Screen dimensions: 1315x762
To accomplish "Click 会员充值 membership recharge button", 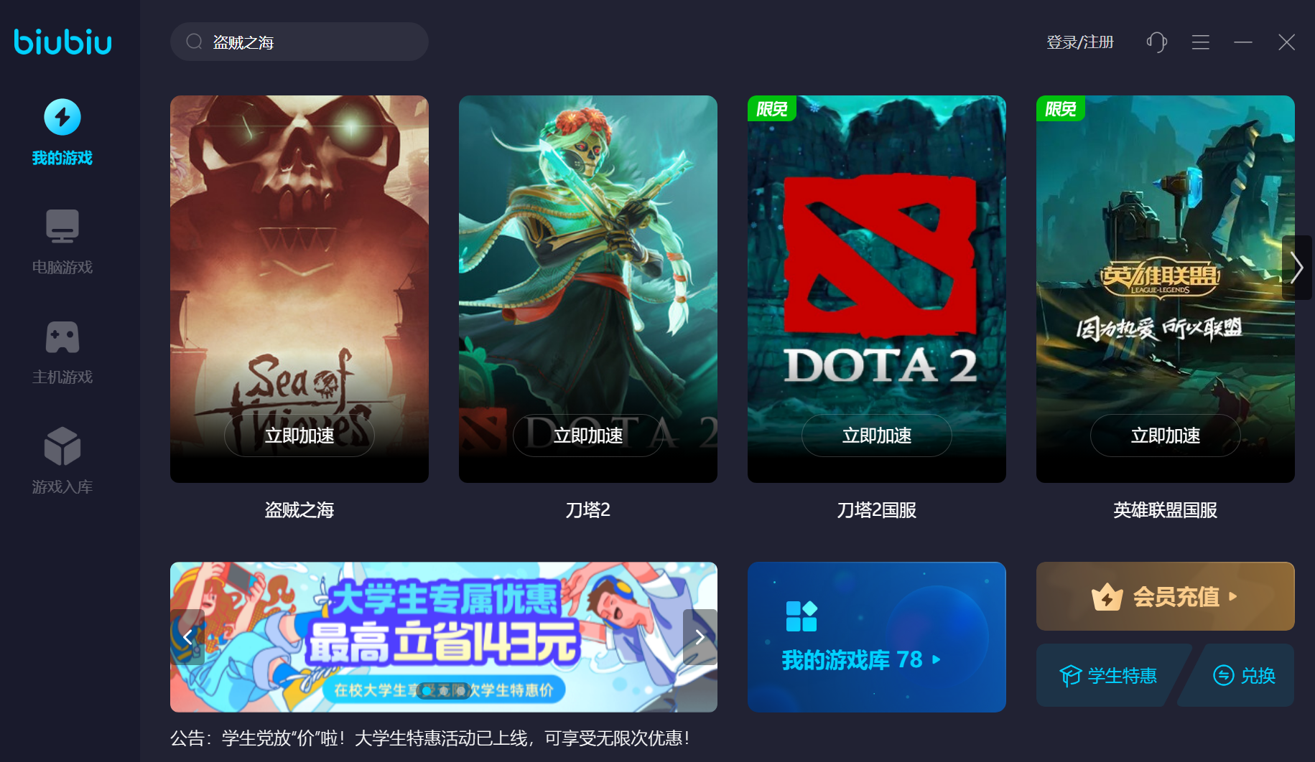I will (x=1165, y=596).
